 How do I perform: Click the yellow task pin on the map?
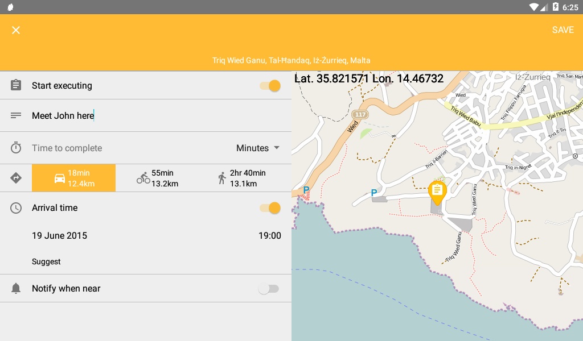pos(437,193)
